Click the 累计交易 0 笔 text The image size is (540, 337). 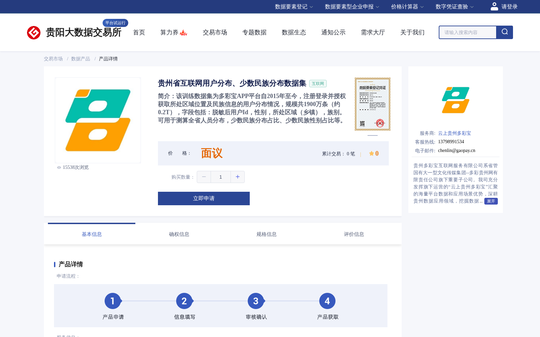pyautogui.click(x=339, y=154)
